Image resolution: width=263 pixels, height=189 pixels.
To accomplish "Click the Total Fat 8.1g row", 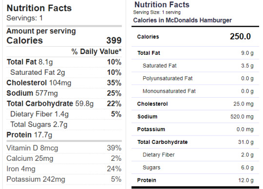I will click(64, 62).
